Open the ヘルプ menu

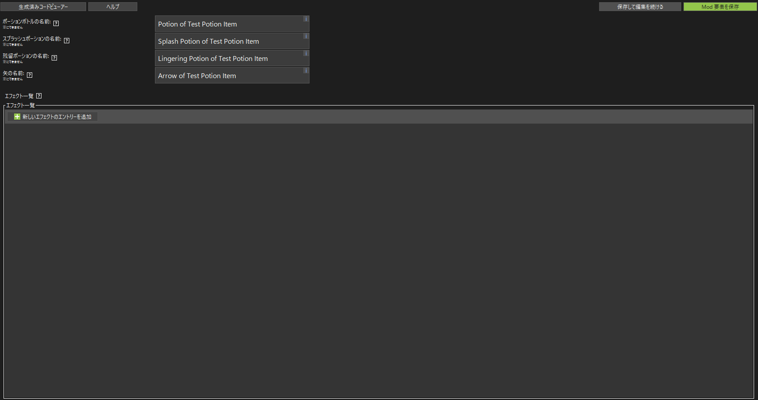113,7
